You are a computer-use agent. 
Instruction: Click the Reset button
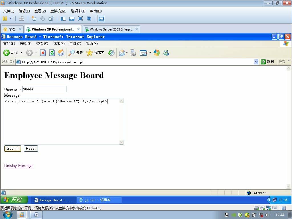[31, 148]
